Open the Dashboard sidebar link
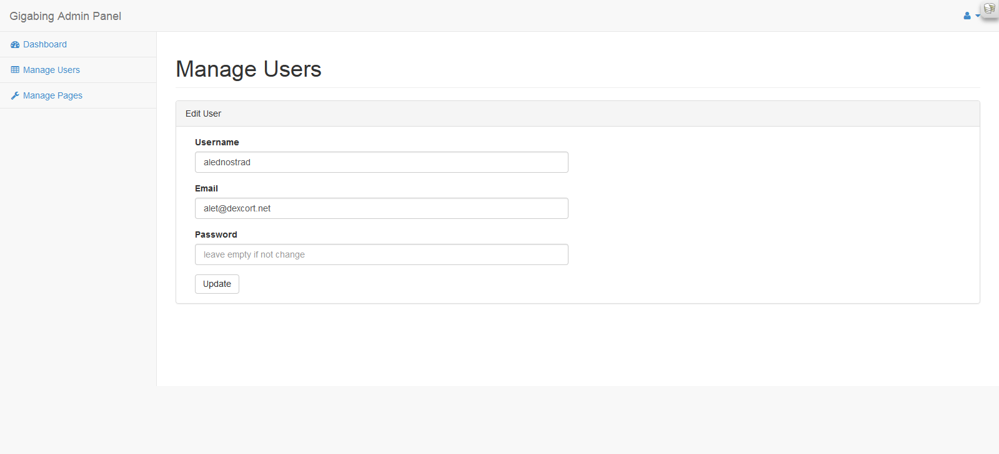Image resolution: width=999 pixels, height=454 pixels. point(45,44)
